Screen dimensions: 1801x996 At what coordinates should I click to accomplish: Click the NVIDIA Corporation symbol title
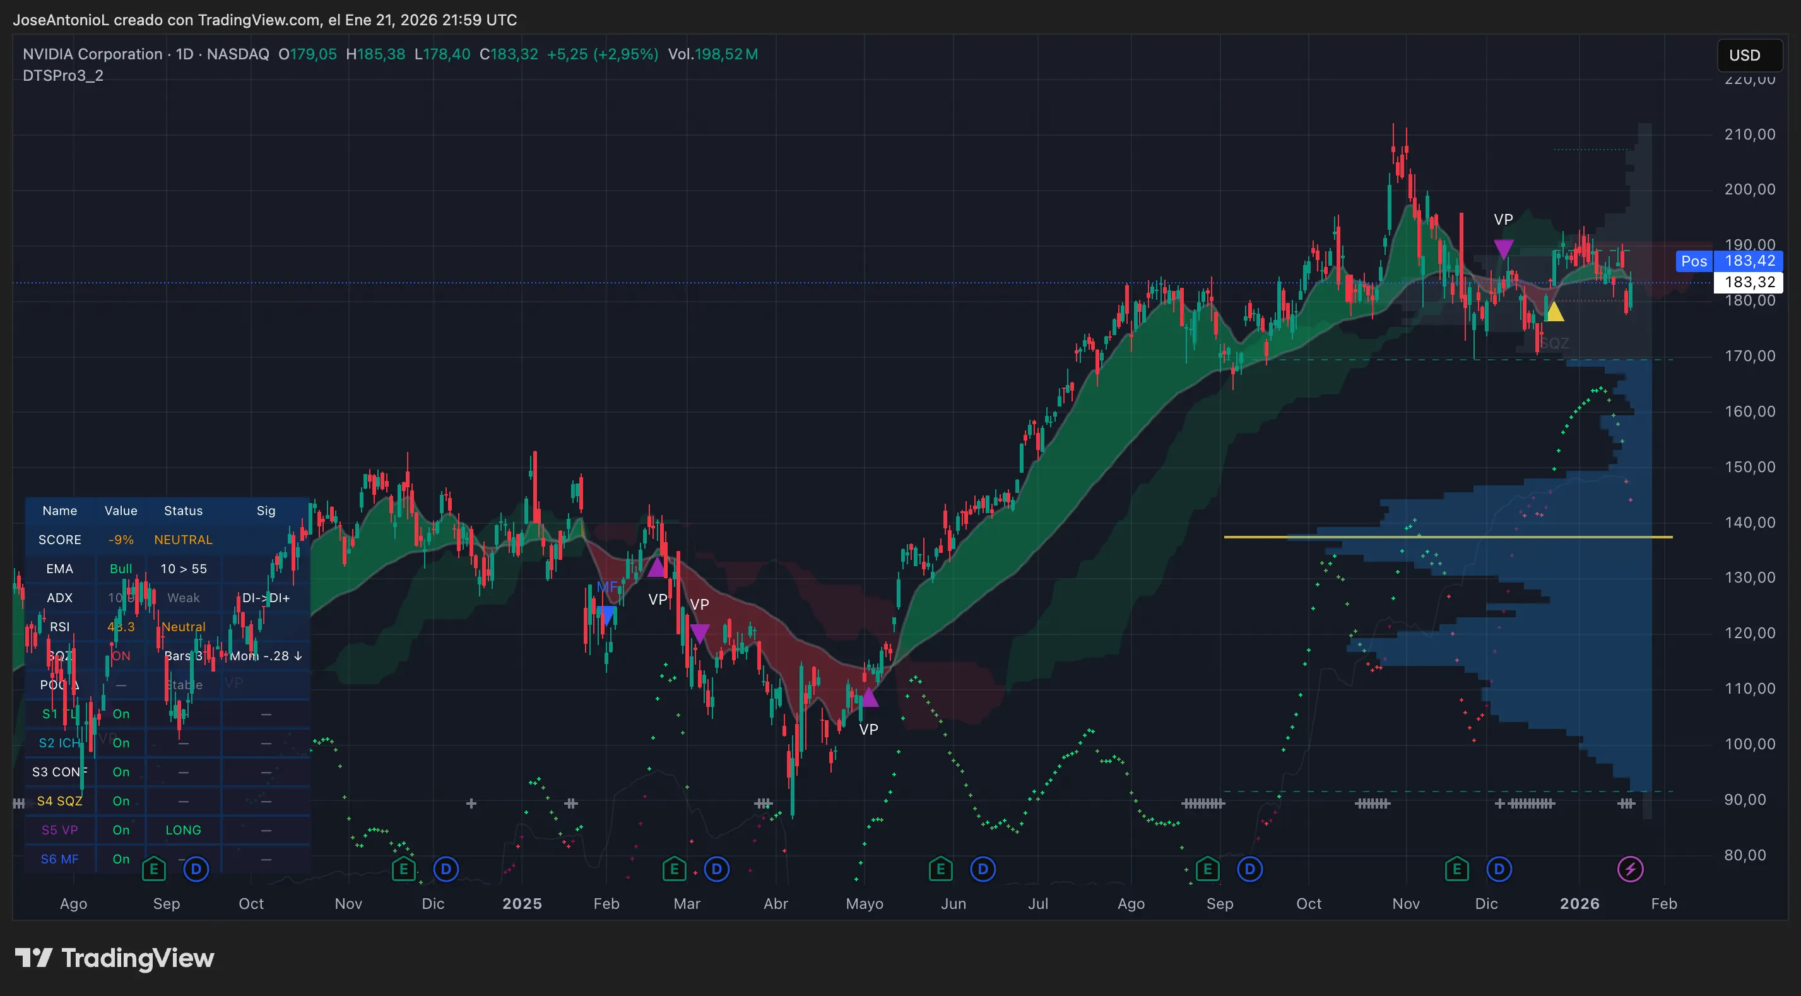click(92, 54)
